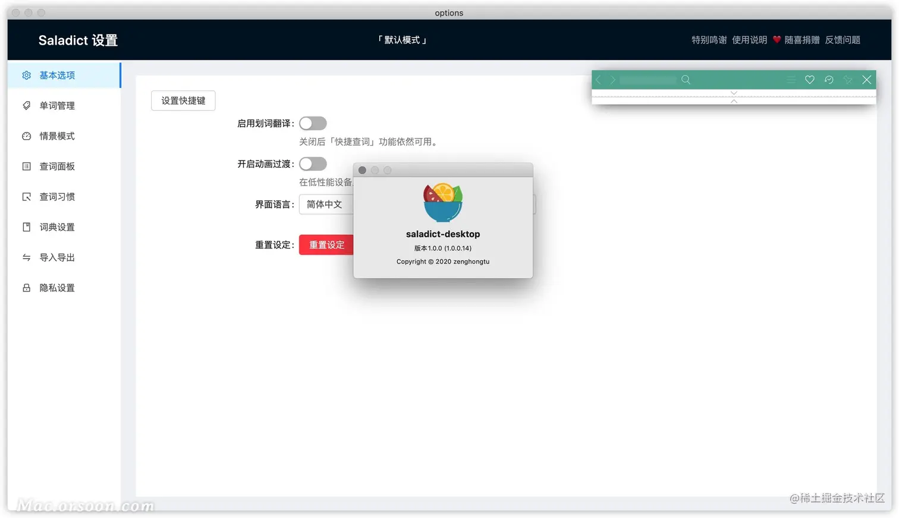Click the 关闭后「快捷查词」功能依然可用 hint text
899x518 pixels.
(x=369, y=142)
